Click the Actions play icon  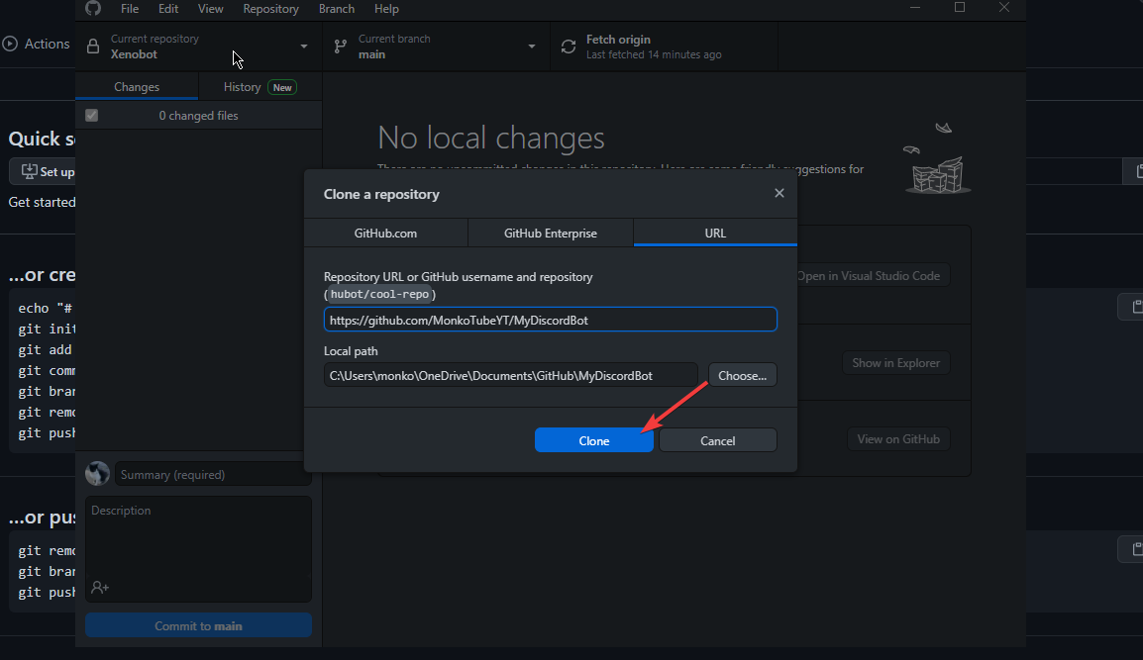click(x=11, y=44)
